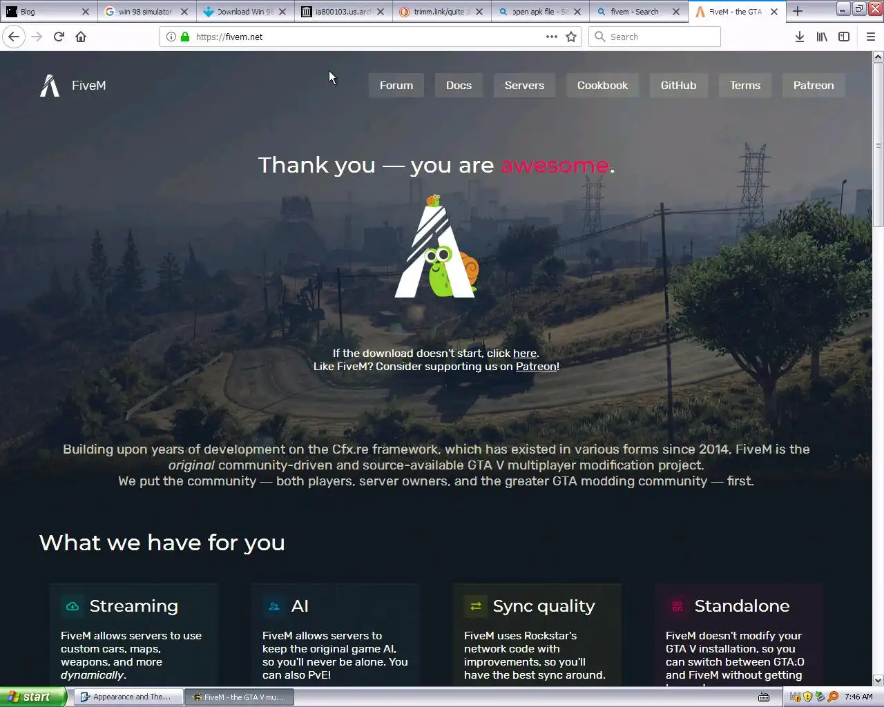Close the win 98 simulator tab
This screenshot has width=884, height=707.
184,12
